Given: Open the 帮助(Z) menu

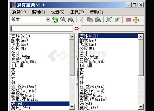Looking at the screenshot, I should pos(96,12).
